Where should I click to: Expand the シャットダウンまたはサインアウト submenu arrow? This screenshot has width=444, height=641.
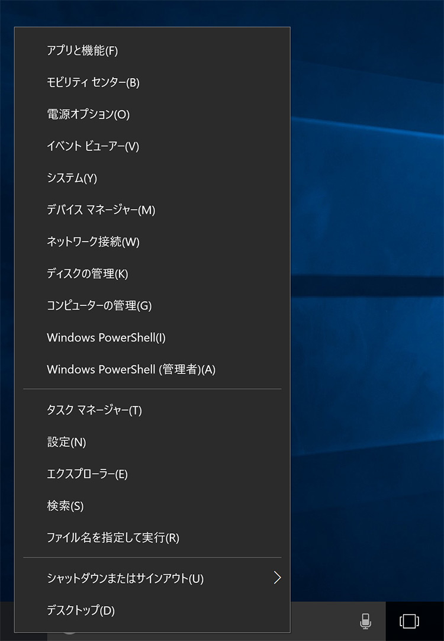pos(276,578)
